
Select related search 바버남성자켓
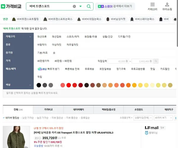coord(116,19)
